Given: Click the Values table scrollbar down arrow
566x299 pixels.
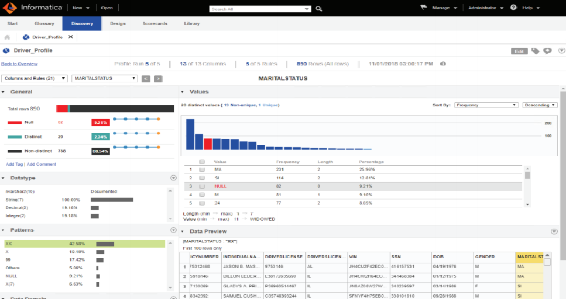Looking at the screenshot, I should coord(528,204).
